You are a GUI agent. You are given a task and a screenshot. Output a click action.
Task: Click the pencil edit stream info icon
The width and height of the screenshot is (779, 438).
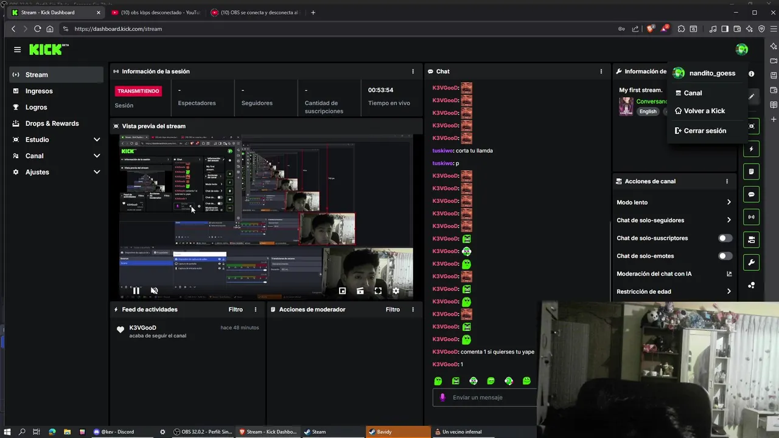(x=752, y=96)
